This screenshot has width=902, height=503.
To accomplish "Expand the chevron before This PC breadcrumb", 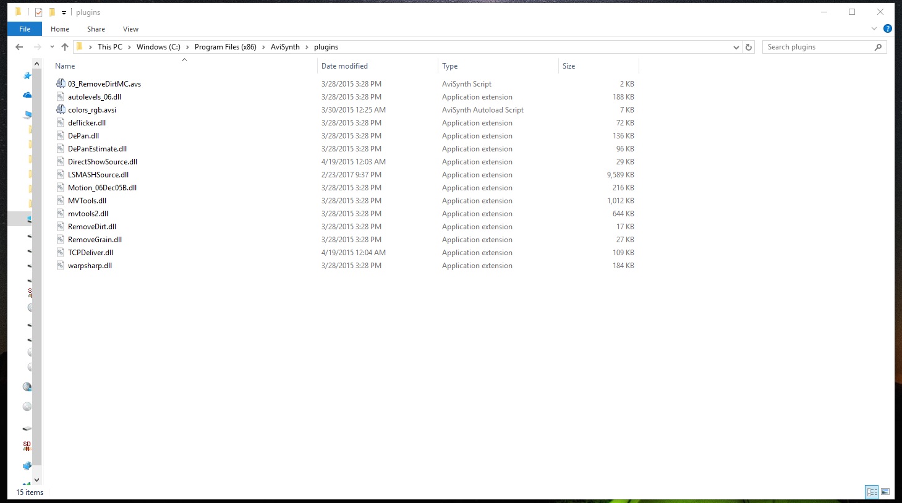I will tap(90, 47).
